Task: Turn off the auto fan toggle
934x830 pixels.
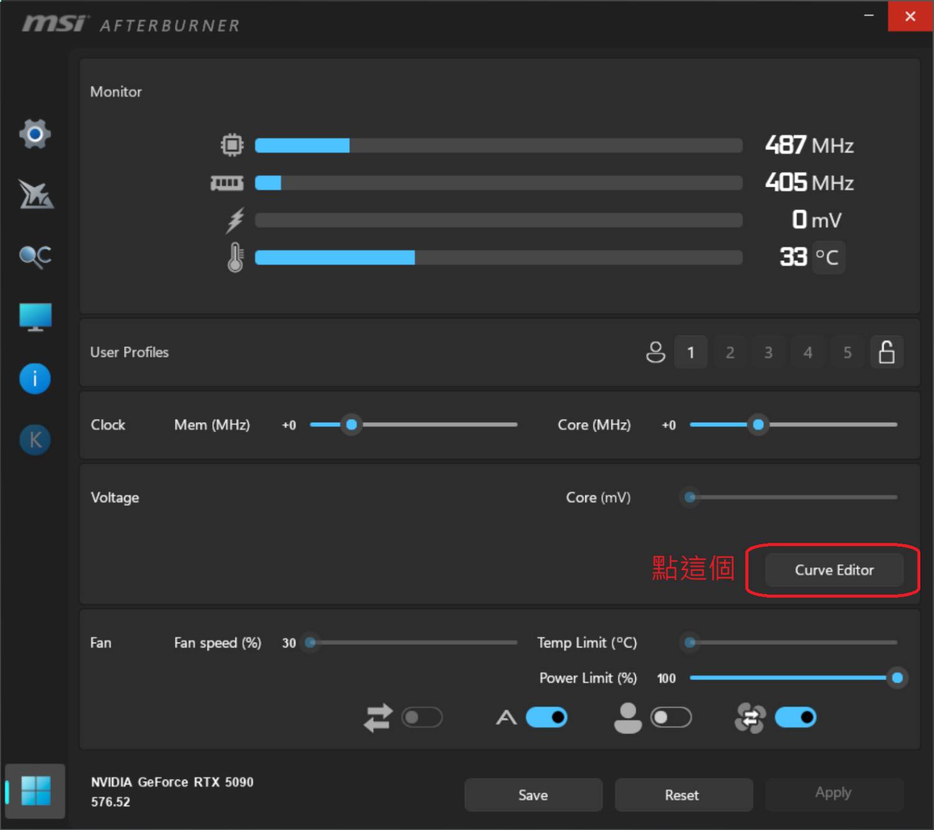Action: (x=547, y=717)
